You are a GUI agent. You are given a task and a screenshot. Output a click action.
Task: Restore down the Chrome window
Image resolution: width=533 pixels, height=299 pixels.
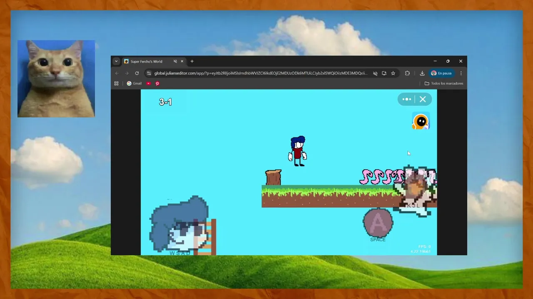point(448,61)
